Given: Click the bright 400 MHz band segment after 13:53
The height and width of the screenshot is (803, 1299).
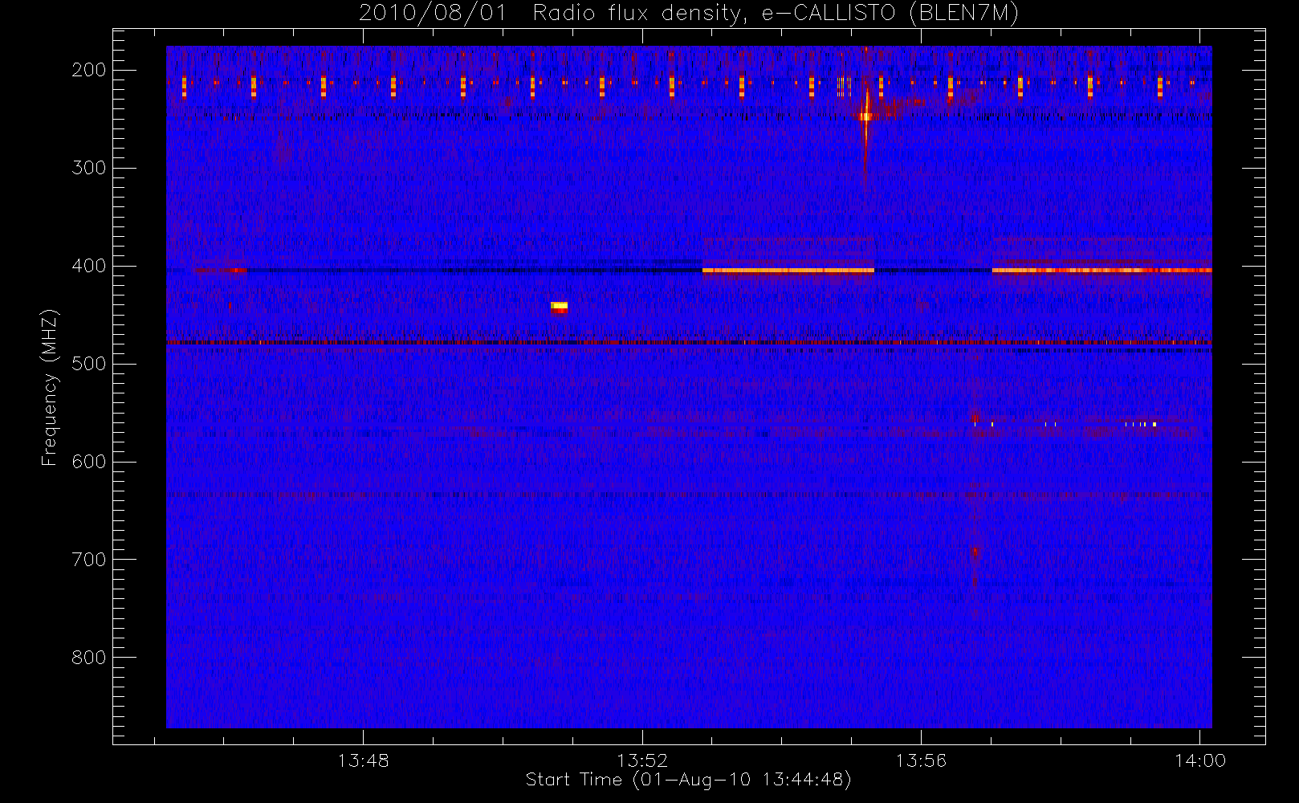Looking at the screenshot, I should tap(788, 271).
